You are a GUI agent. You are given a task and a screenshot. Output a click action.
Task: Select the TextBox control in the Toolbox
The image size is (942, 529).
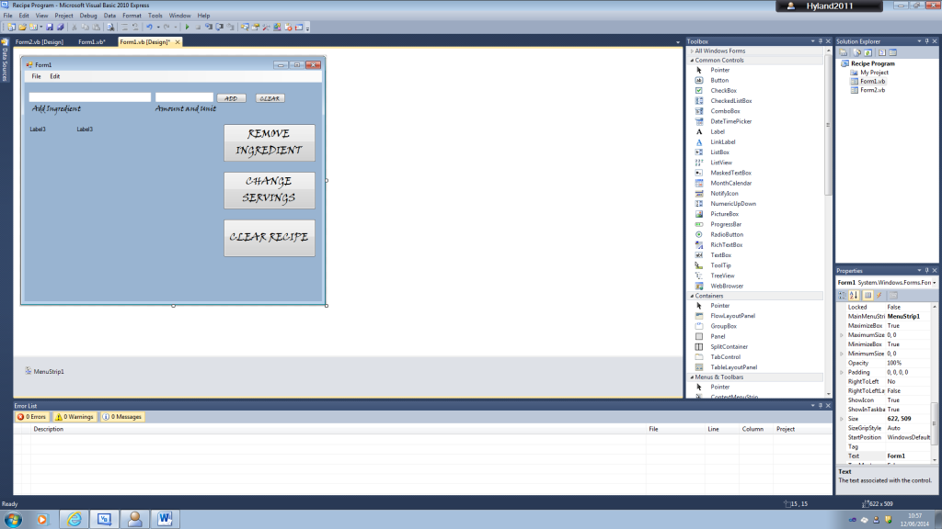click(721, 254)
